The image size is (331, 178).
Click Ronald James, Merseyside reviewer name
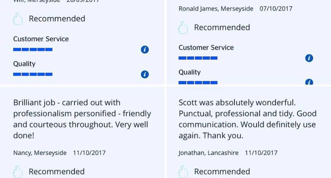click(x=216, y=9)
